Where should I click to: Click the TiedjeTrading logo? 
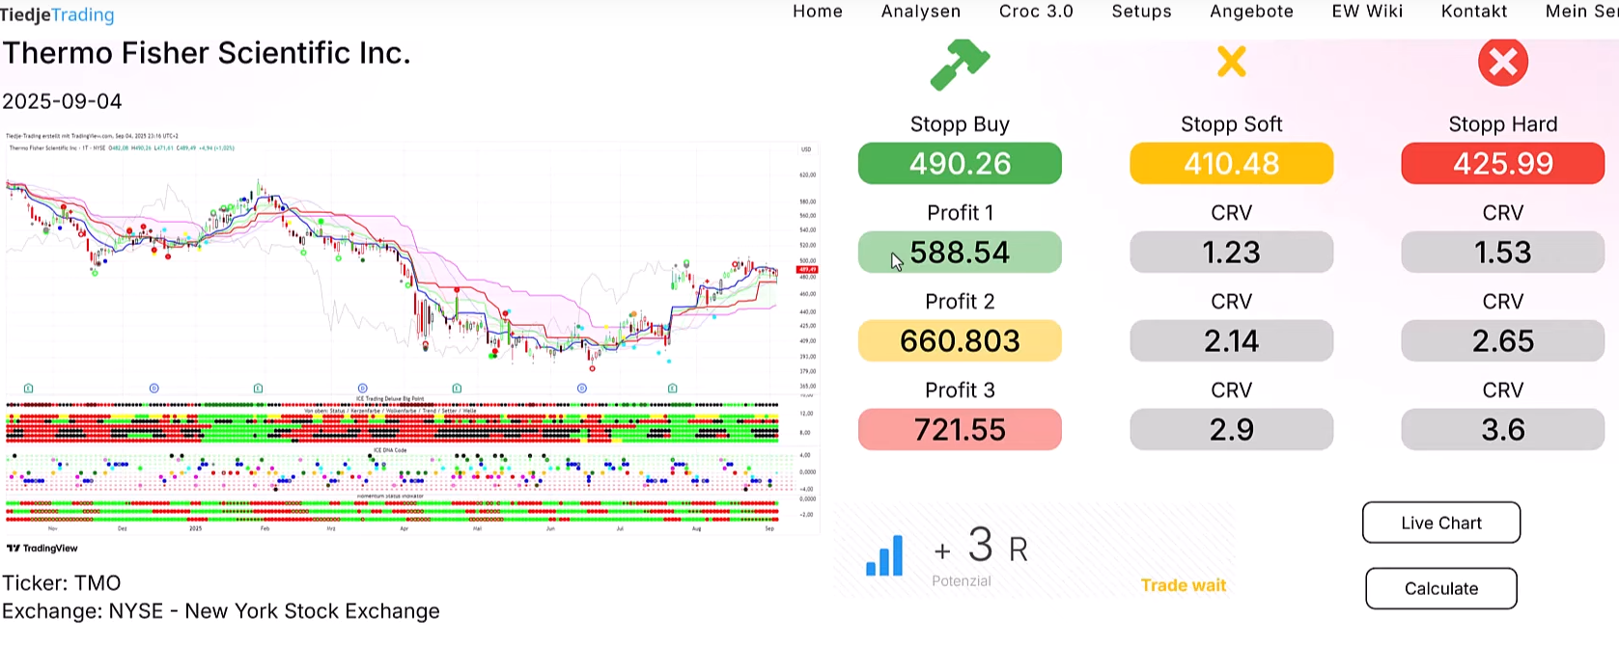[58, 14]
